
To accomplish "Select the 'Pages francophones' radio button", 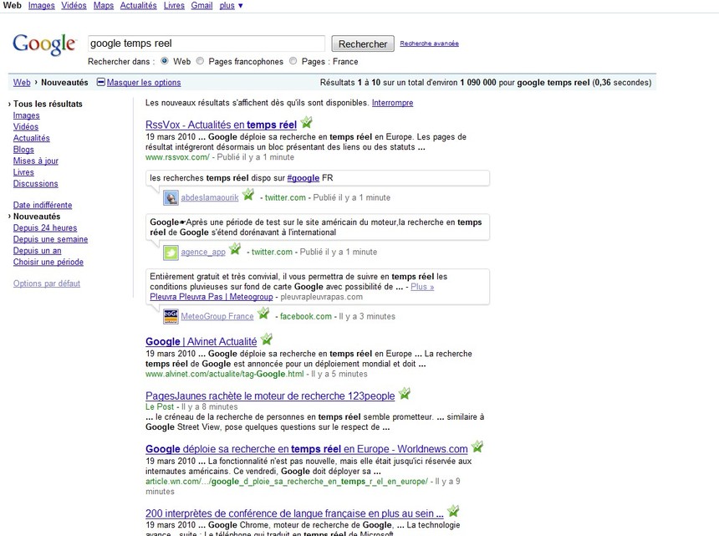I will pyautogui.click(x=198, y=61).
